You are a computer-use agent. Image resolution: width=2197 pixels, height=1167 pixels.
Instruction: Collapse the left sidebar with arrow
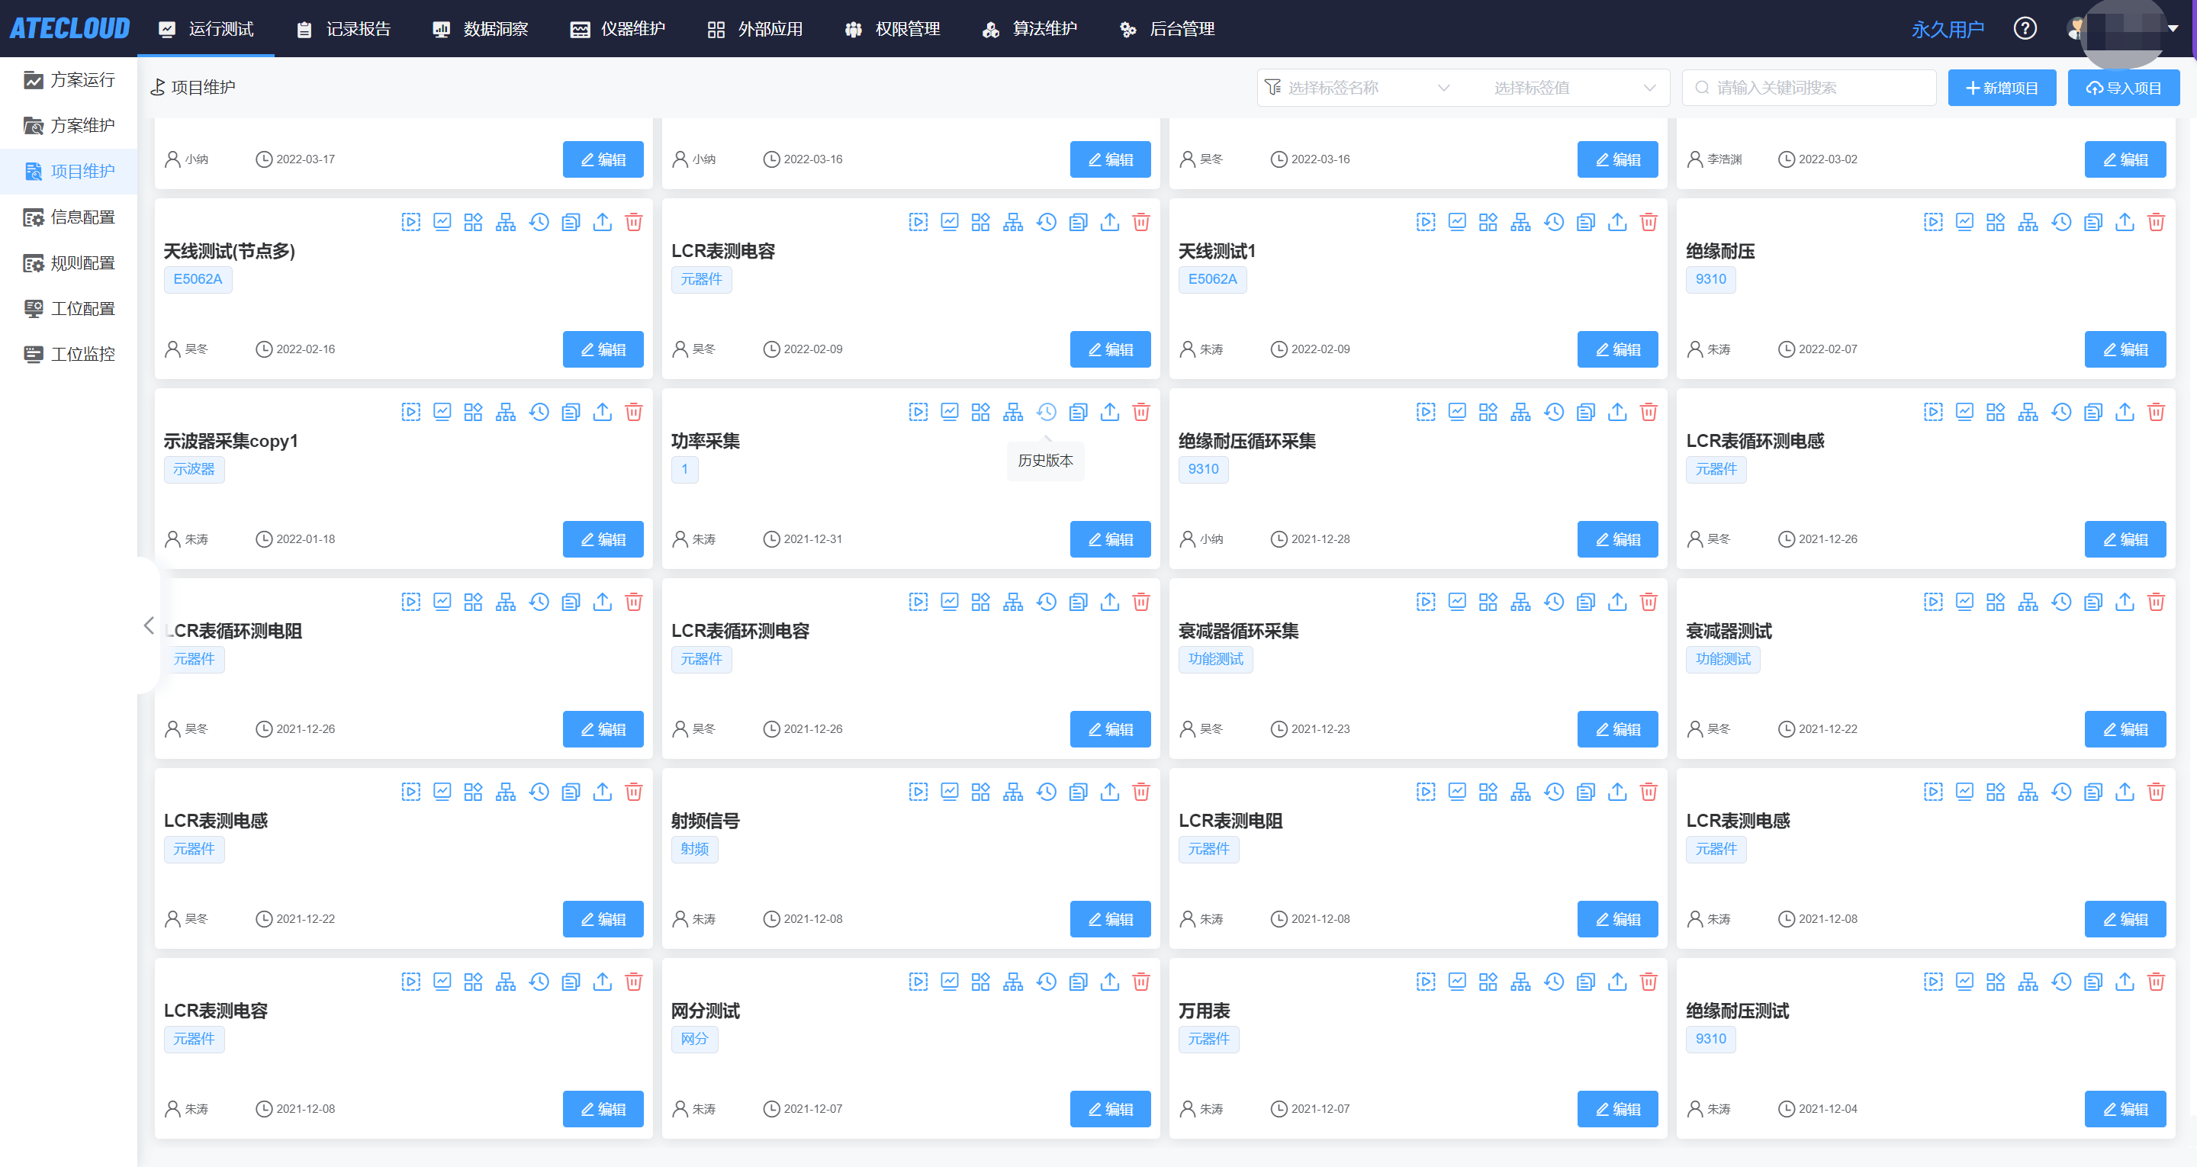[x=149, y=625]
